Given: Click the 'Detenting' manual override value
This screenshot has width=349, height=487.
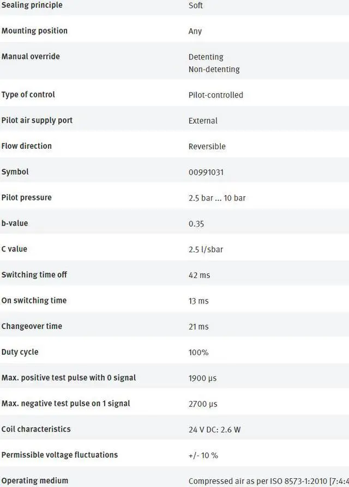Looking at the screenshot, I should click(206, 57).
